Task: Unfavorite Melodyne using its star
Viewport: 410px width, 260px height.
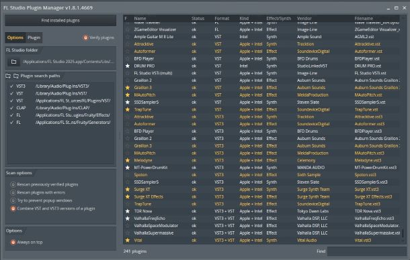Action: click(128, 160)
